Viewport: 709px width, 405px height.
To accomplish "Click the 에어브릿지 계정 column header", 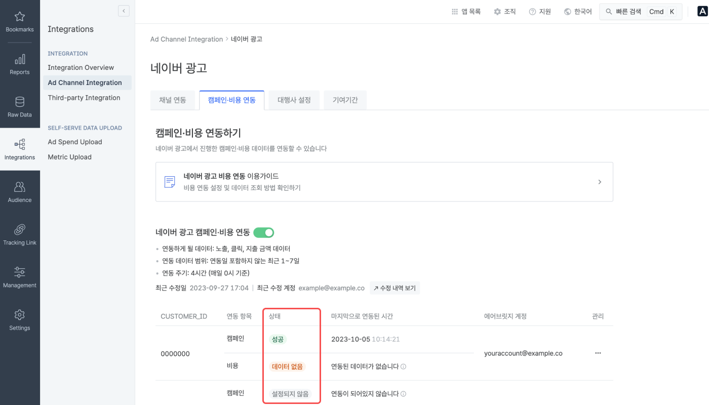I will tap(505, 316).
